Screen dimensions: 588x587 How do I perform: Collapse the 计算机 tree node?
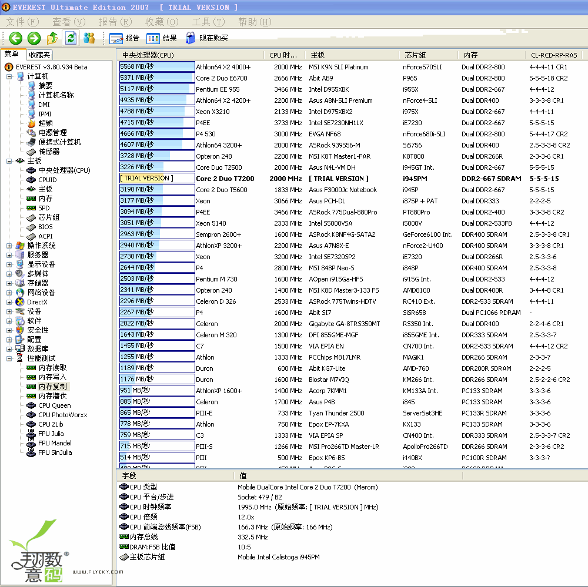click(x=9, y=76)
